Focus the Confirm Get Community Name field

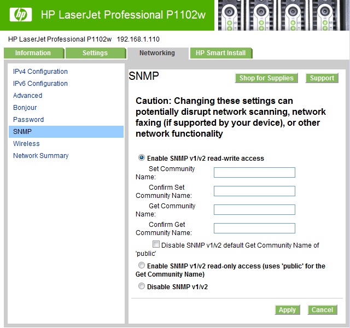(x=254, y=228)
